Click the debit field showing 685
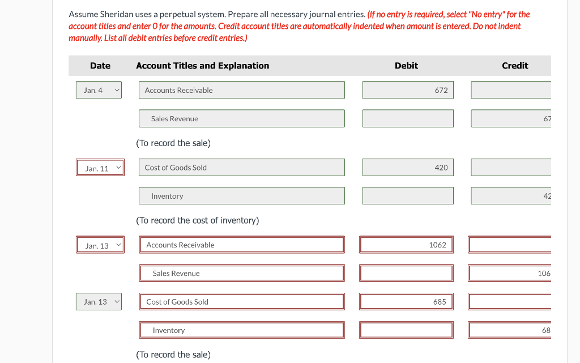Viewport: 580px width, 363px height. coord(406,302)
